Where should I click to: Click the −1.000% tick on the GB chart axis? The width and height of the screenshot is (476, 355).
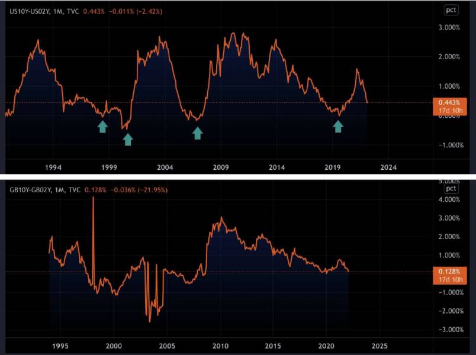point(451,292)
